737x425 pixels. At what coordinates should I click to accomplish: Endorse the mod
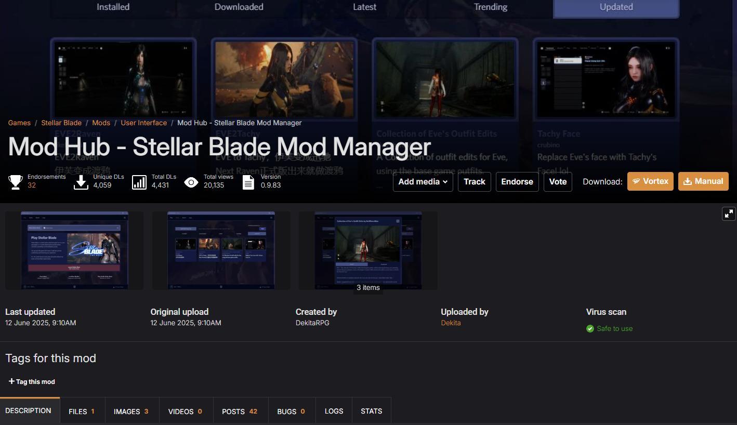(x=517, y=181)
